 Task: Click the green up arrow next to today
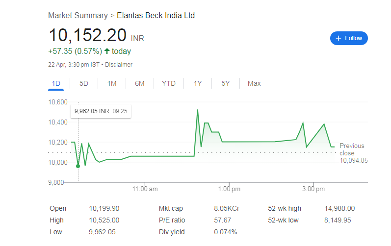(x=107, y=51)
